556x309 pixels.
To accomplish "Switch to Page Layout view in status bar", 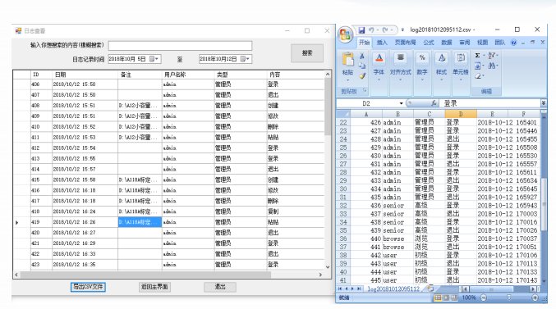I will [446, 298].
